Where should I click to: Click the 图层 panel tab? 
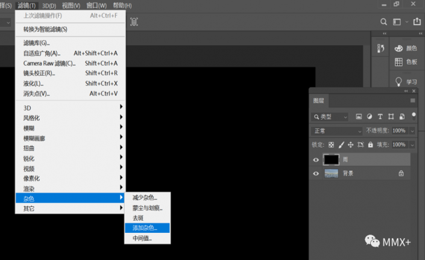[318, 101]
